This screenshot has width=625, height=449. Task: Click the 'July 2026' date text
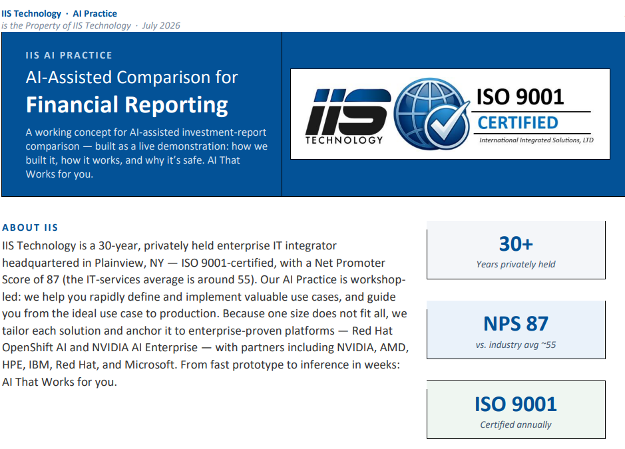click(161, 25)
